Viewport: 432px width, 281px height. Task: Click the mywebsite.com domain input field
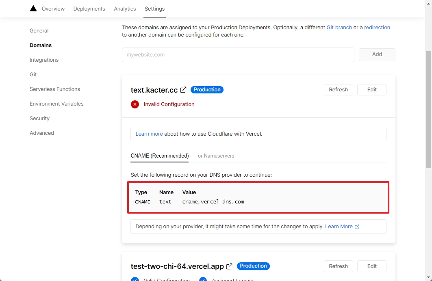pyautogui.click(x=238, y=55)
